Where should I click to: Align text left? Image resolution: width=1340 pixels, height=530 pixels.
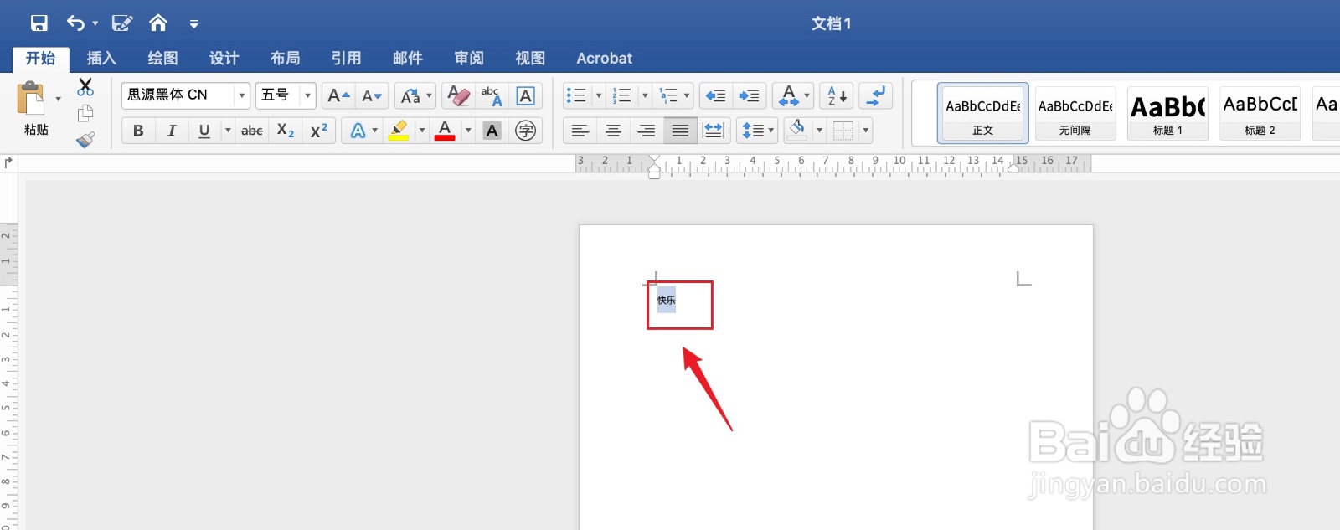580,131
